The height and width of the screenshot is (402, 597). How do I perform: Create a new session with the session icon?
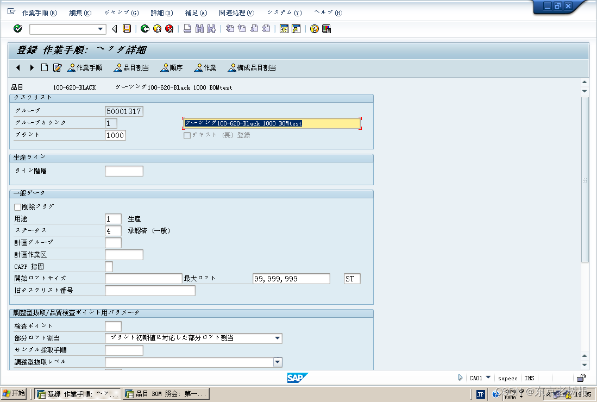pos(284,29)
